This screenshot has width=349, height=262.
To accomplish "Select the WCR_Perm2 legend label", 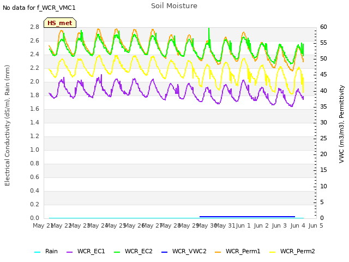I will tap(298, 251).
